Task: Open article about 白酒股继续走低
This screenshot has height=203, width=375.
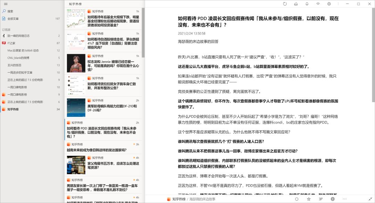Action: tap(103, 41)
